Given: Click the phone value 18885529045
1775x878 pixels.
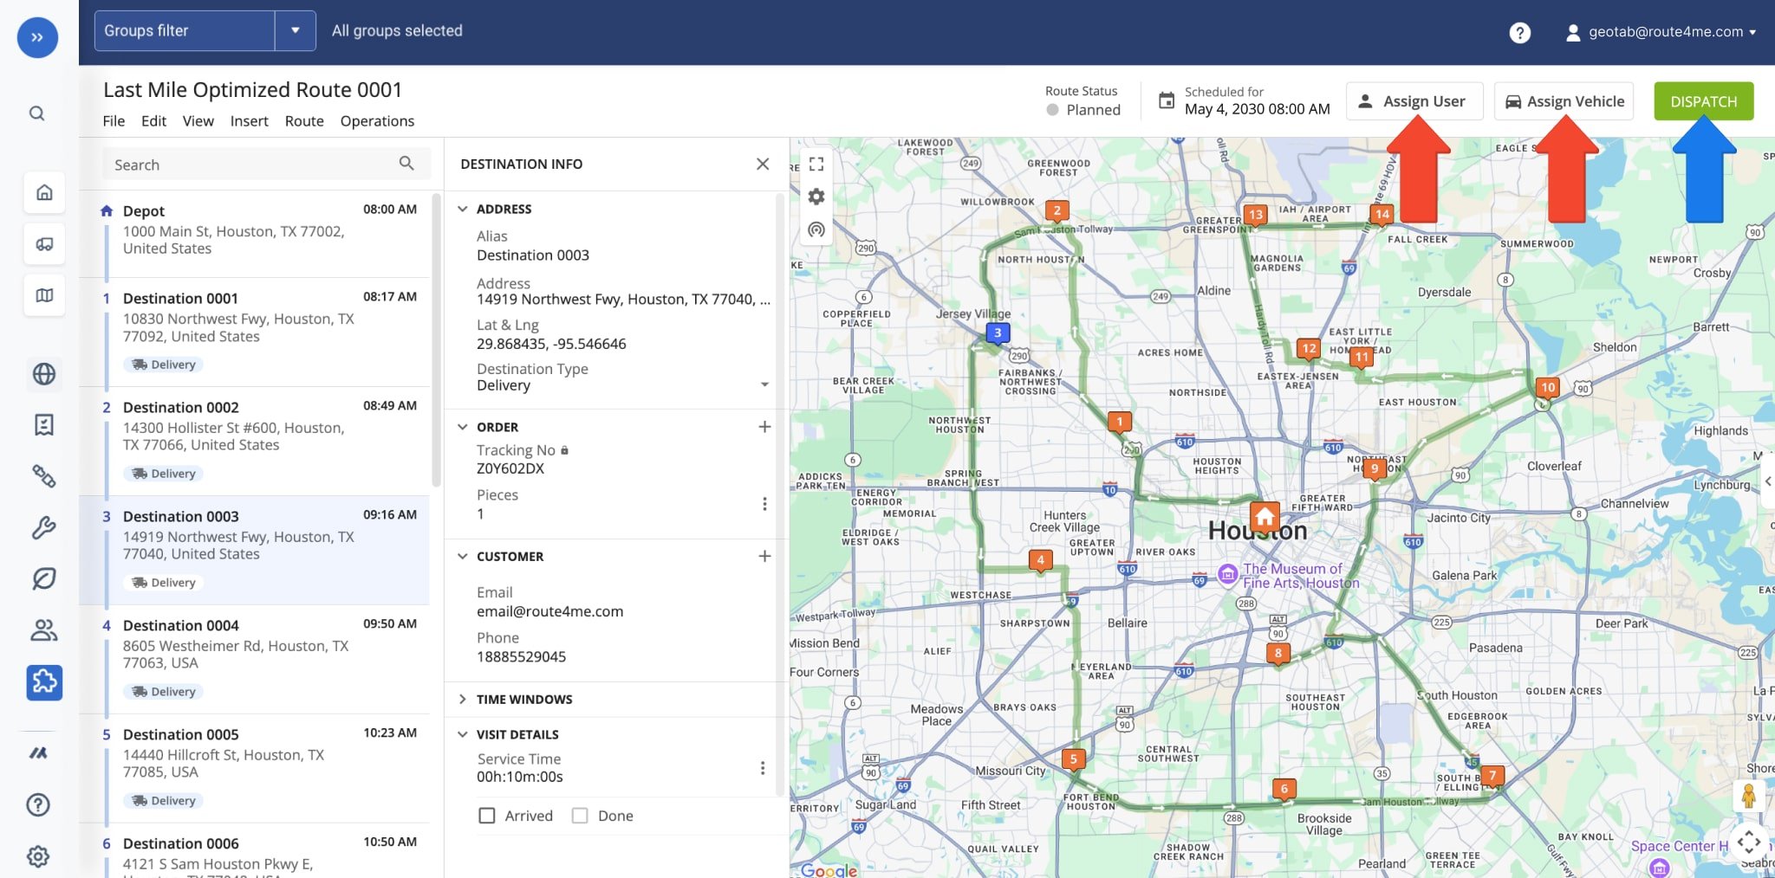Looking at the screenshot, I should pyautogui.click(x=521, y=656).
